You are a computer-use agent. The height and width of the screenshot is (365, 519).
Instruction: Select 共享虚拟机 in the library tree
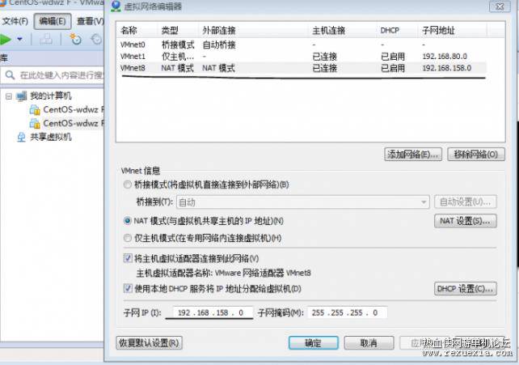pos(51,137)
